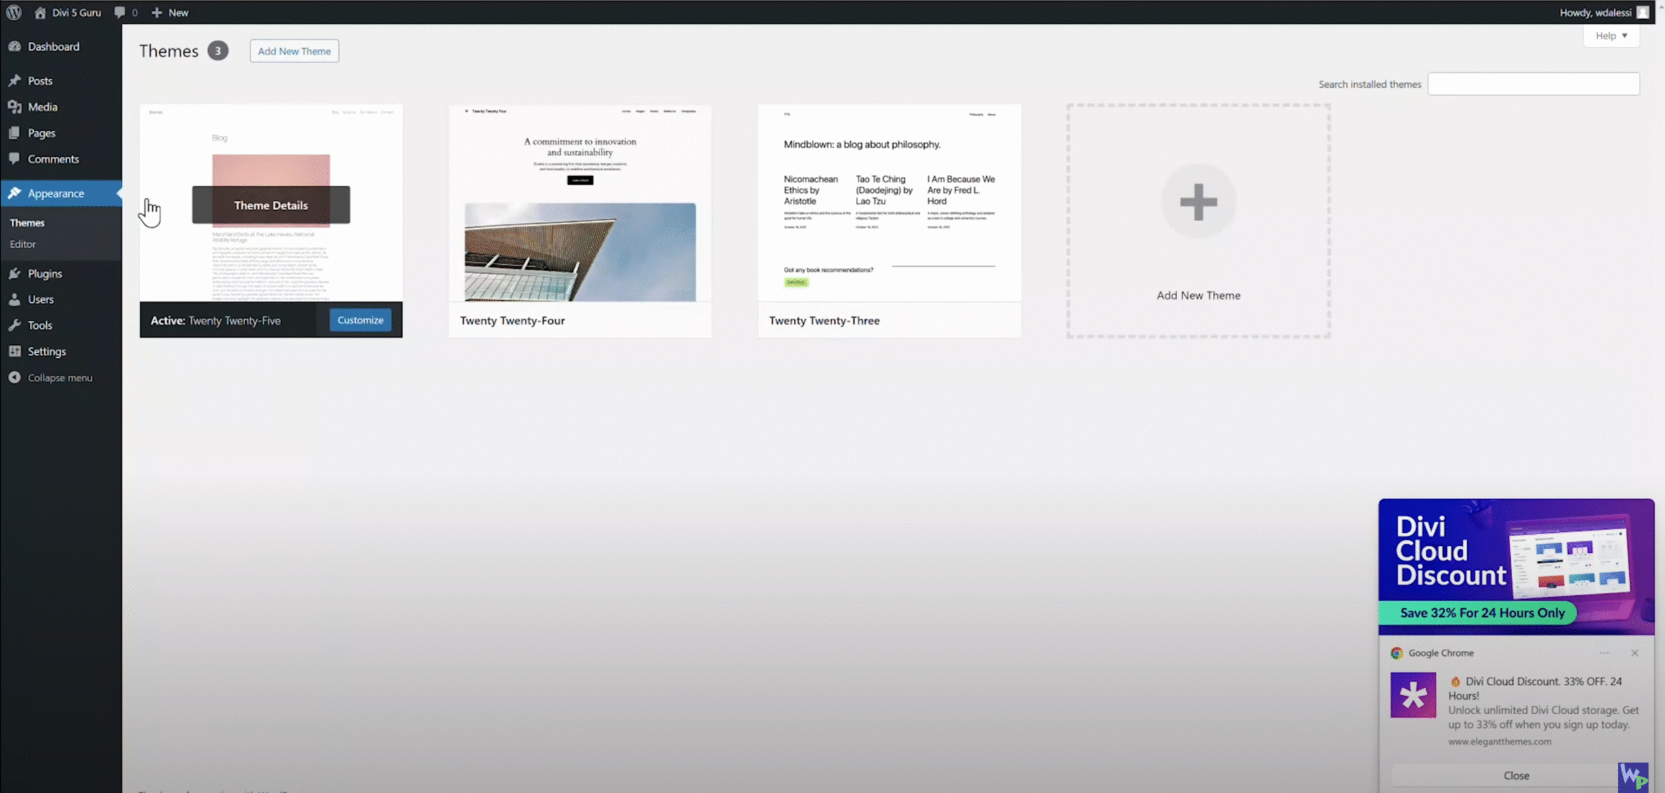The width and height of the screenshot is (1665, 793).
Task: Click the Add New Theme button at top
Action: (x=294, y=51)
